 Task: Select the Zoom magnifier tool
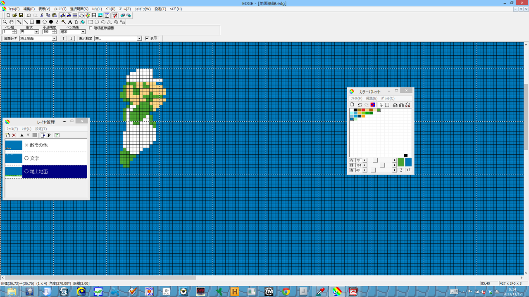point(5,22)
